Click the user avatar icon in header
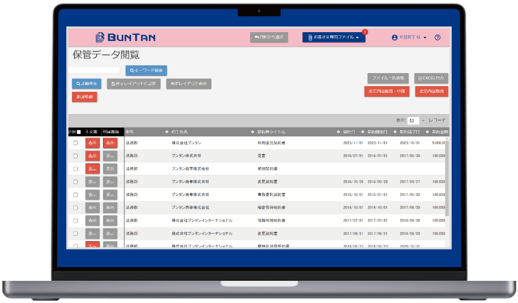Screen dimensions: 518x303 tap(395, 38)
